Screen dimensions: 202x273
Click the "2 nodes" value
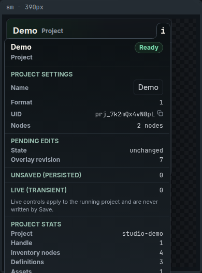click(x=150, y=126)
